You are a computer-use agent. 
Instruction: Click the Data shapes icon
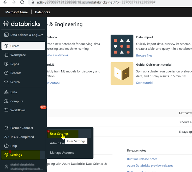[6, 92]
